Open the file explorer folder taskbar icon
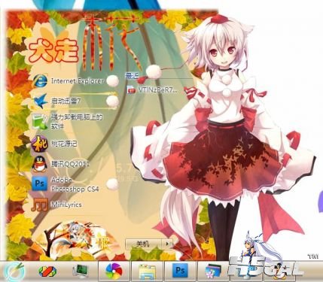 148,271
